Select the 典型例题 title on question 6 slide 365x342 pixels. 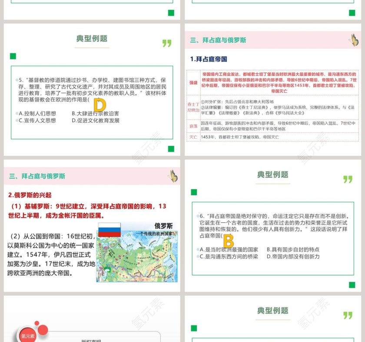(x=272, y=174)
